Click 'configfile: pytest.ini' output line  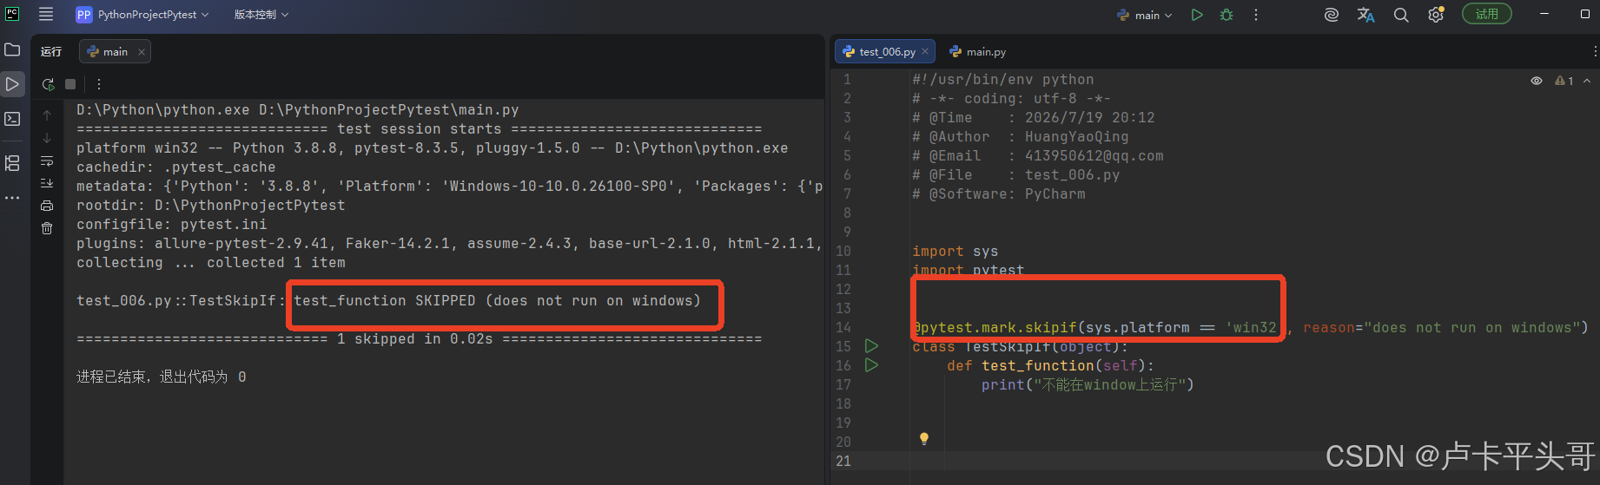click(172, 225)
